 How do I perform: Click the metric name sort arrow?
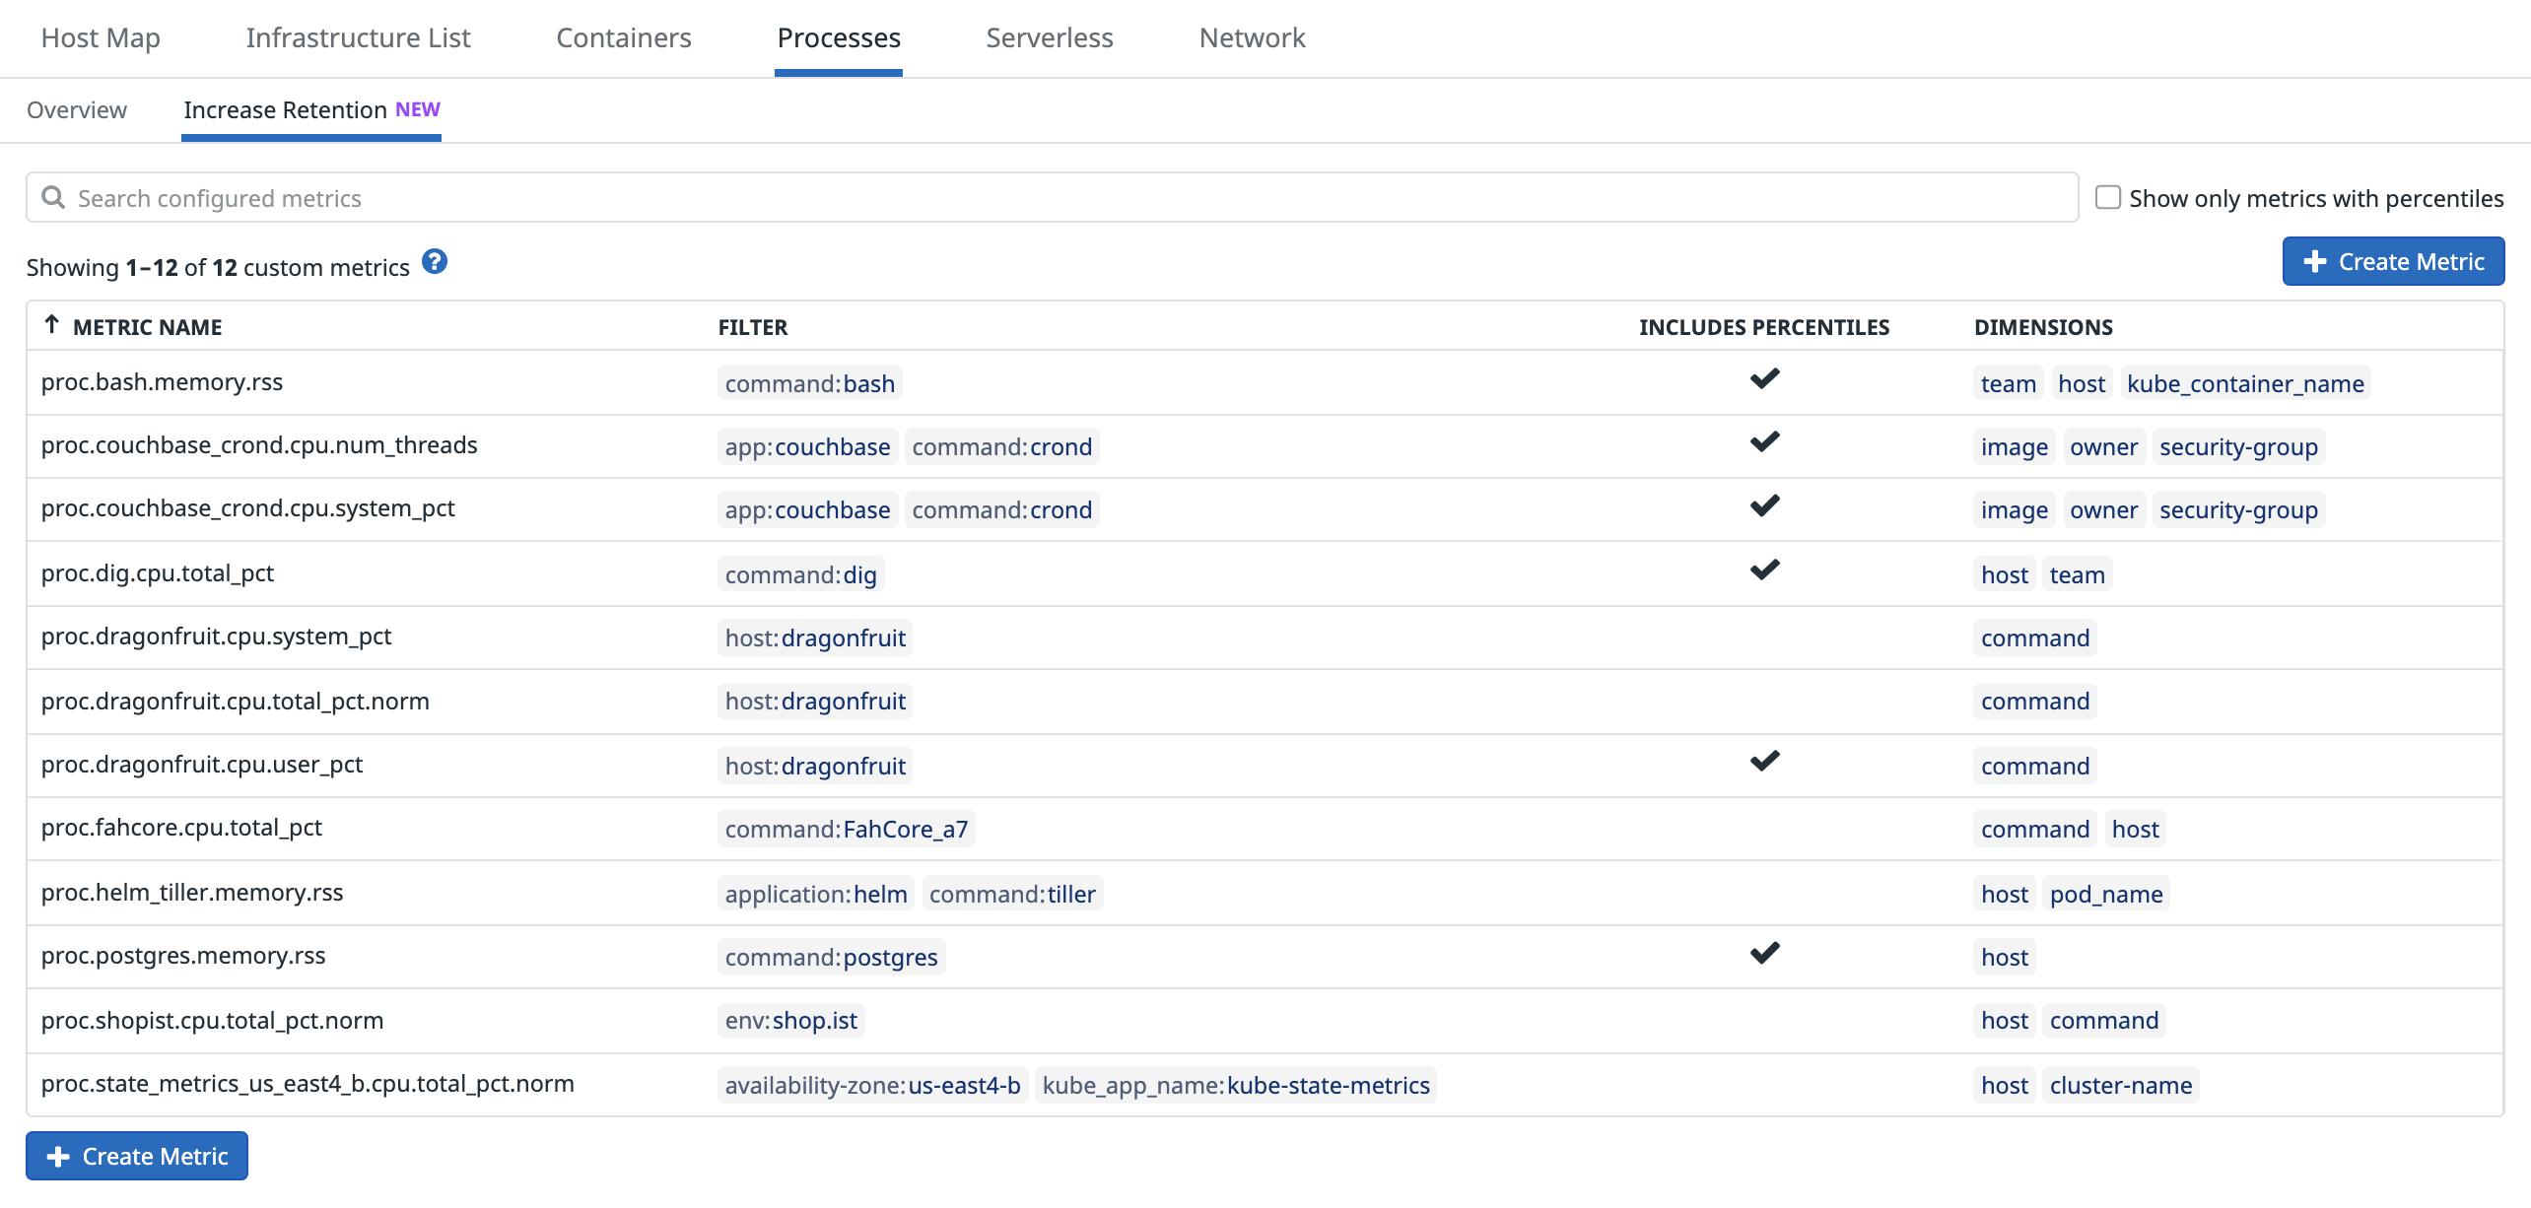(x=52, y=325)
